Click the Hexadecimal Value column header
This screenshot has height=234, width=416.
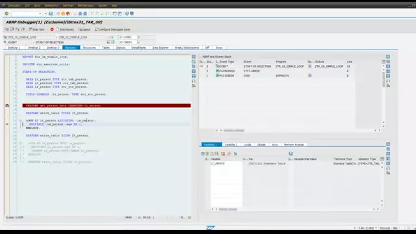pos(305,159)
